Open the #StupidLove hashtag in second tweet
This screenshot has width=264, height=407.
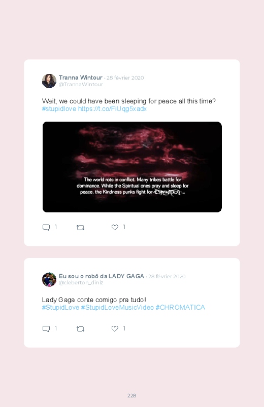[60, 307]
